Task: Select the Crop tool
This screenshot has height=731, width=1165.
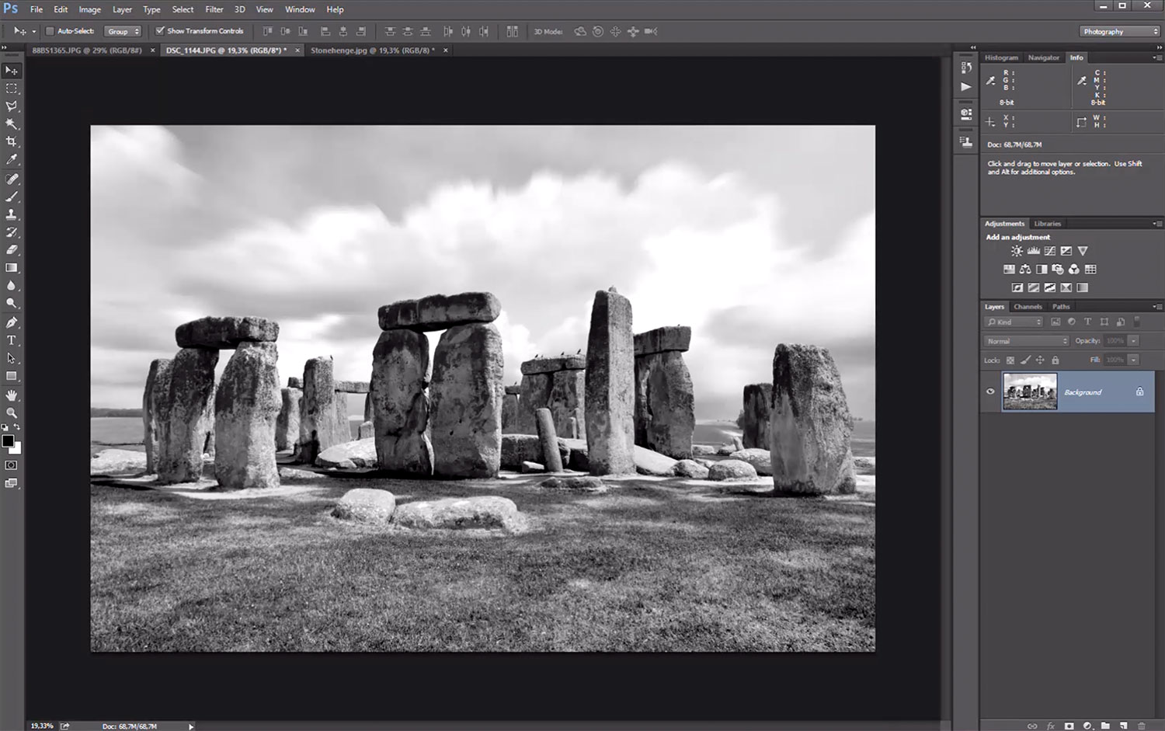Action: pyautogui.click(x=12, y=141)
